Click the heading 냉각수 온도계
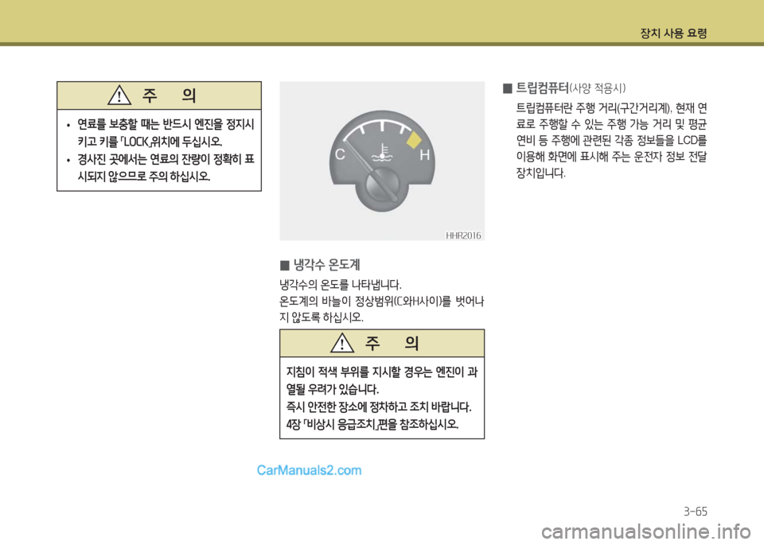This screenshot has height=545, width=764. (326, 265)
